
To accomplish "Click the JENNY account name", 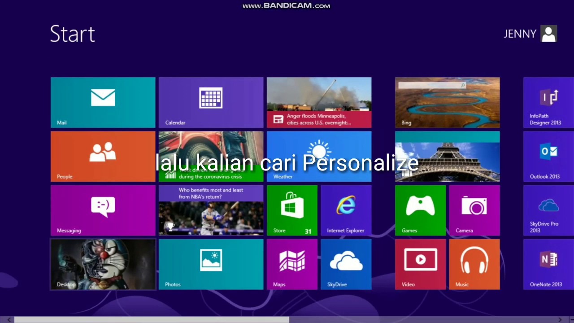I will tap(520, 34).
